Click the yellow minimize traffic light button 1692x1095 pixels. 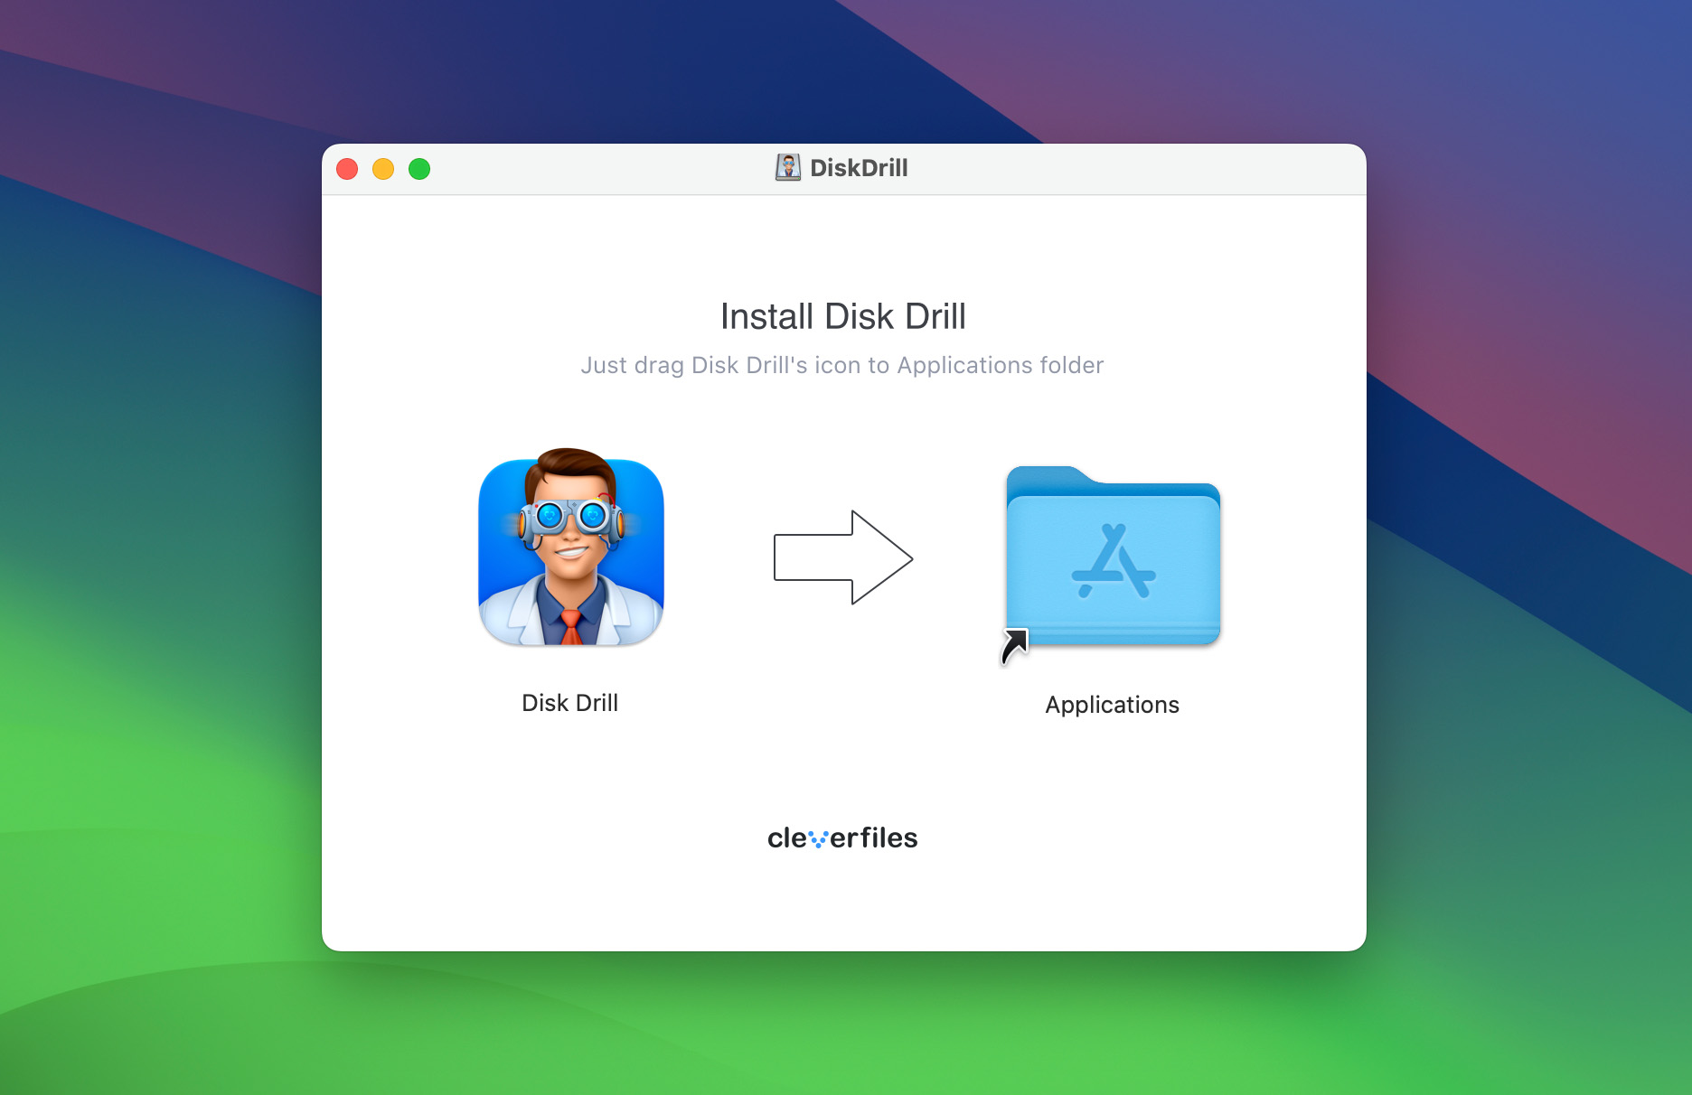382,168
